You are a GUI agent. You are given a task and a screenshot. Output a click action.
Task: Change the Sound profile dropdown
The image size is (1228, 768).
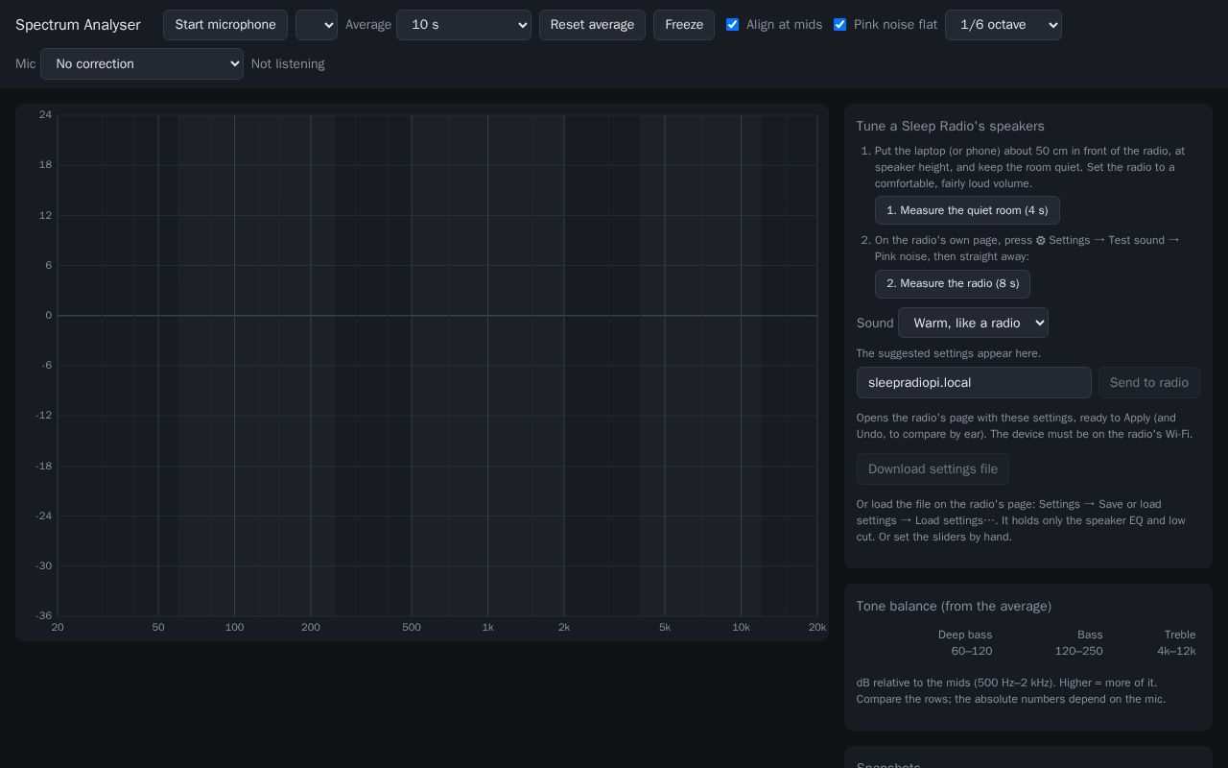tap(973, 323)
